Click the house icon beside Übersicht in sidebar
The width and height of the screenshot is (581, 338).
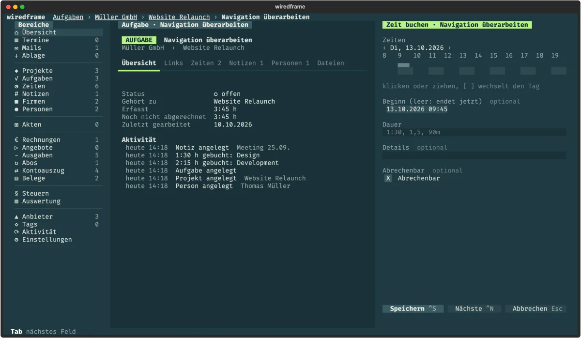(16, 32)
